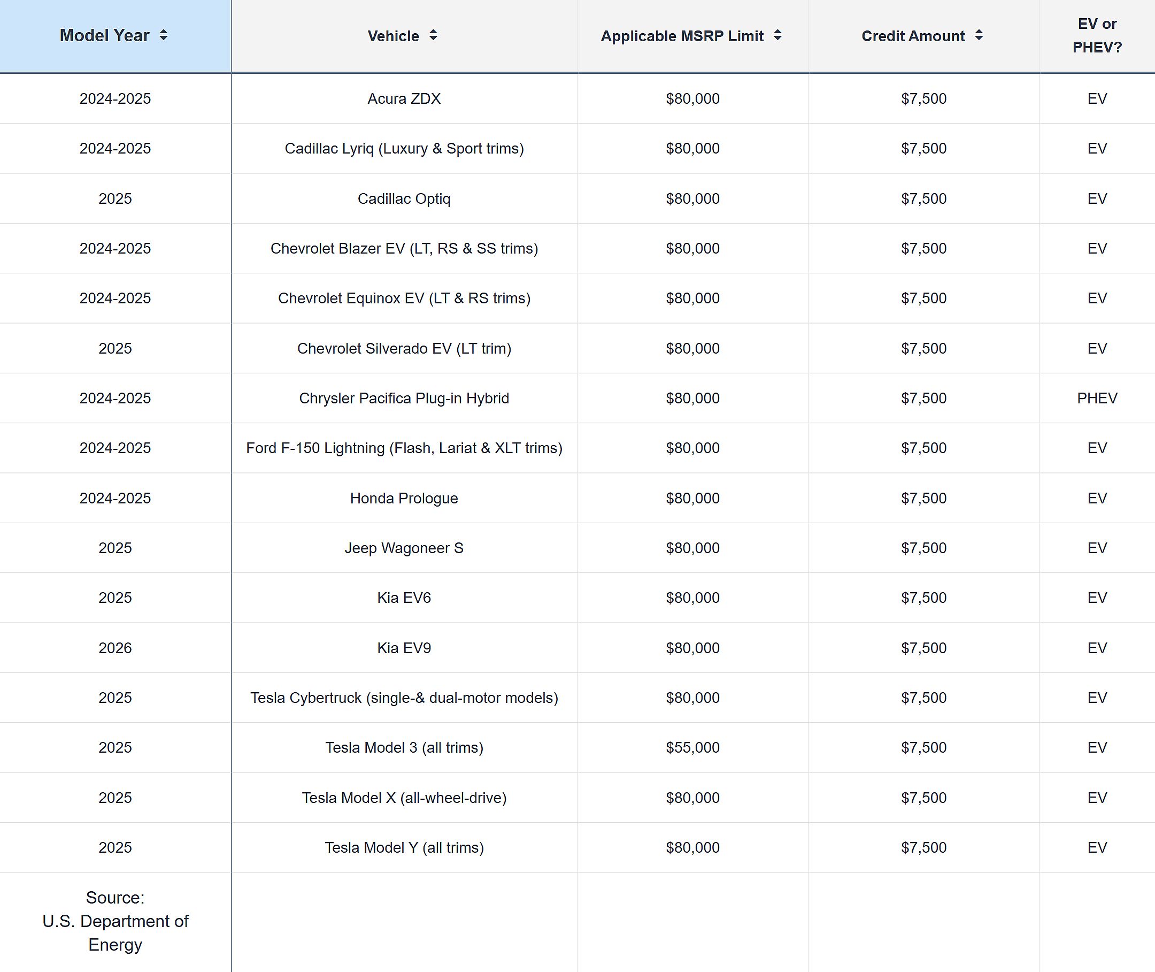Click the Source: U.S. Department of Energy note
This screenshot has width=1155, height=972.
point(115,921)
